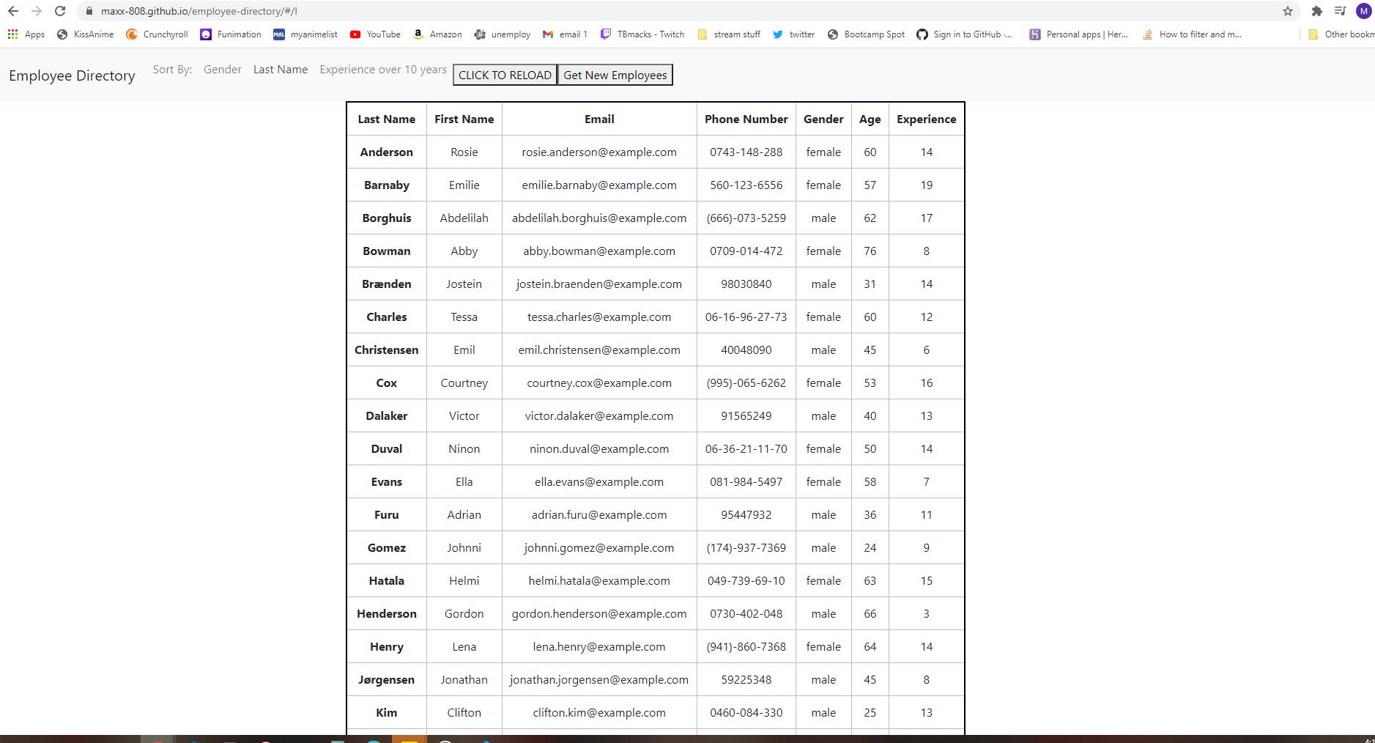Open the twitter bookmark
Image resolution: width=1375 pixels, height=743 pixels.
pyautogui.click(x=793, y=34)
